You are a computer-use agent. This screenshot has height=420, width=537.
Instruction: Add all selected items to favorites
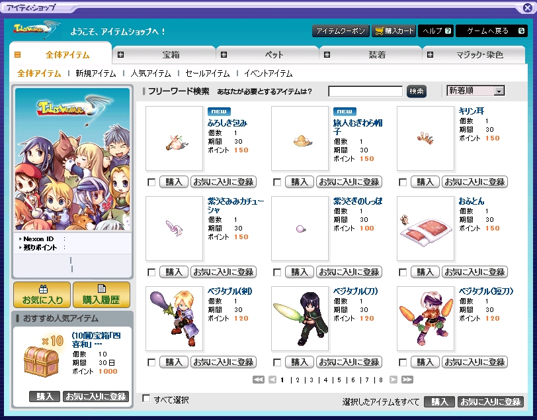pyautogui.click(x=491, y=401)
